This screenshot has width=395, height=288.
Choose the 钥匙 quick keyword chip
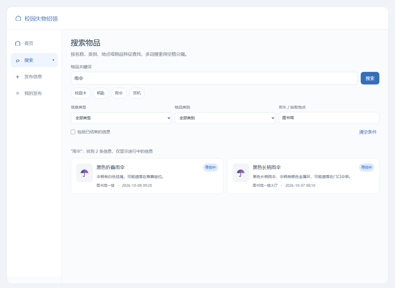coord(101,93)
